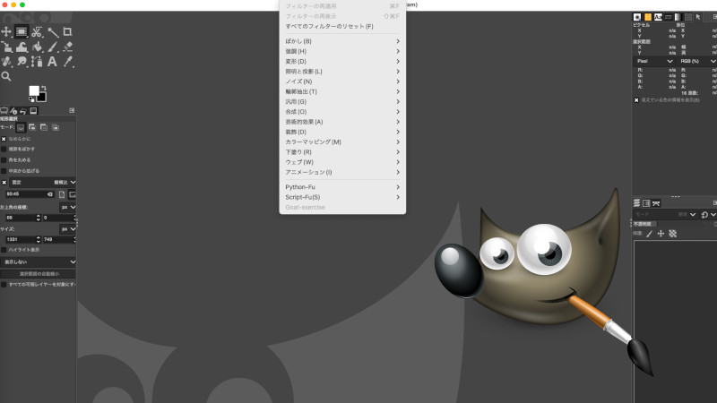
Task: Open the Tool Options tab
Action: click(x=4, y=110)
